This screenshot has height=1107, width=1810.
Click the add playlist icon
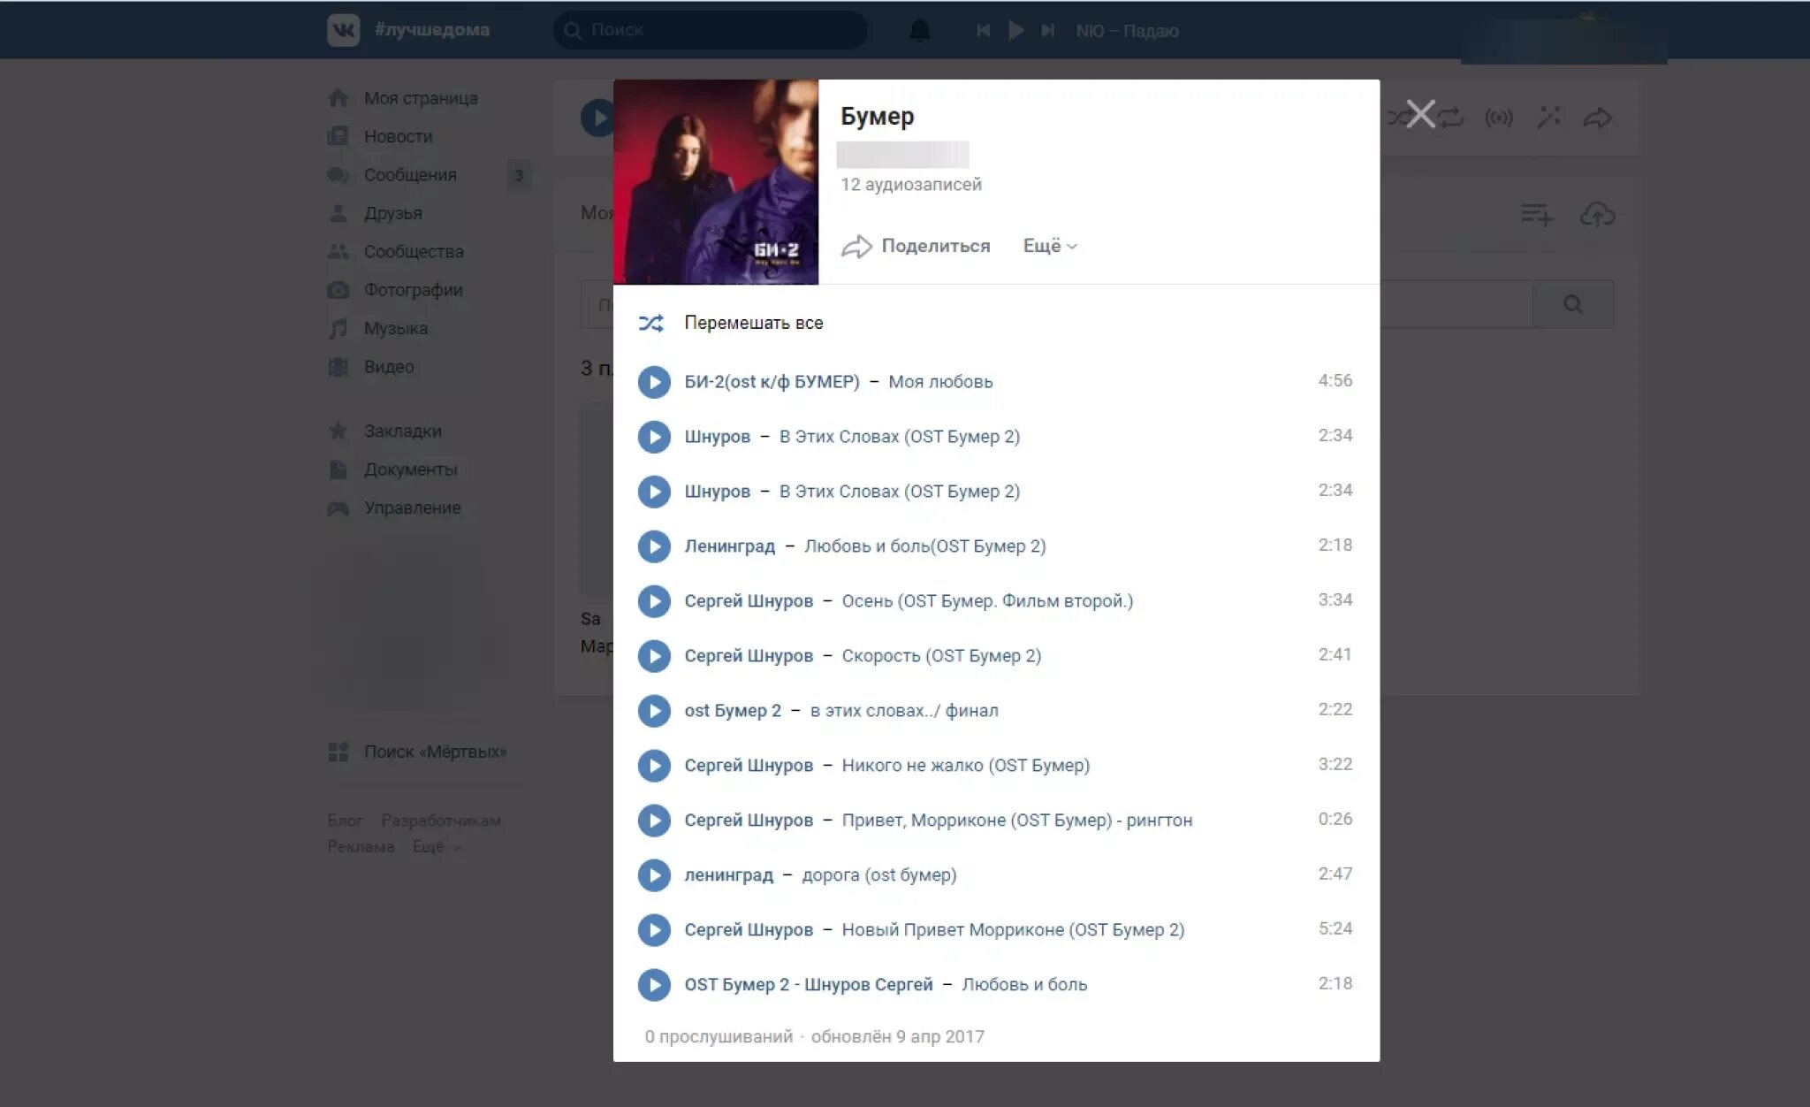[1536, 214]
